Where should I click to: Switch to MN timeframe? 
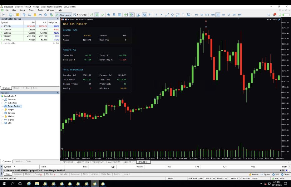point(240,15)
